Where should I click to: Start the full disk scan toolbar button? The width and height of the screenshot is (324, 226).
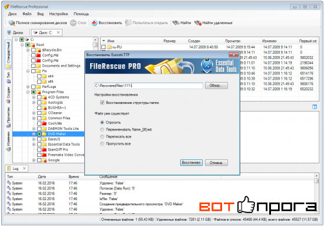(x=38, y=23)
